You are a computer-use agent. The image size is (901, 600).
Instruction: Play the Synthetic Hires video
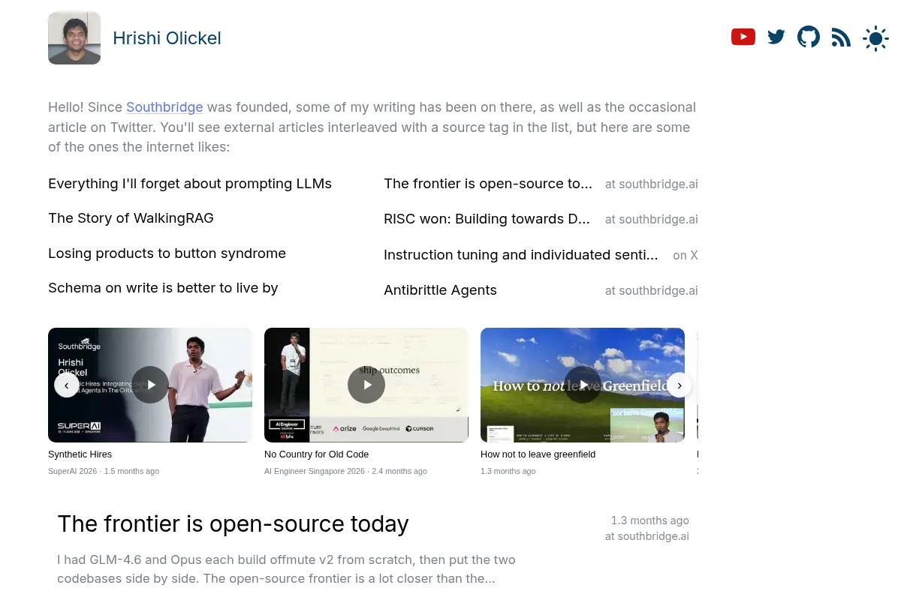pos(150,385)
